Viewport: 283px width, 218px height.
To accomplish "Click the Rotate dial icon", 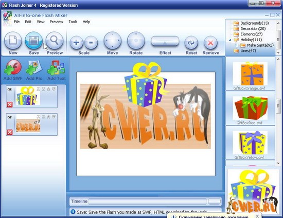I will pos(136,41).
